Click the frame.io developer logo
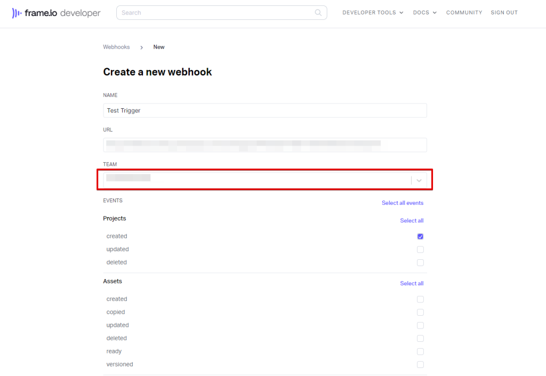This screenshot has width=546, height=376. click(56, 13)
